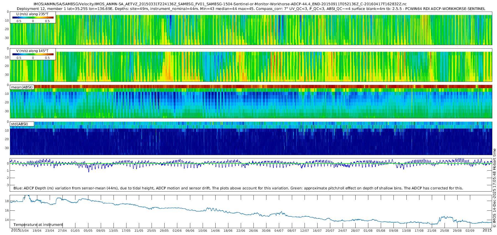This screenshot has width=497, height=235.
Task: Click the NetCDF file path title at top
Action: click(220, 4)
